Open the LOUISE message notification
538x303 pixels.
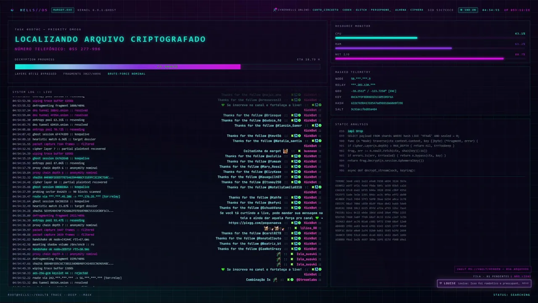point(484,283)
